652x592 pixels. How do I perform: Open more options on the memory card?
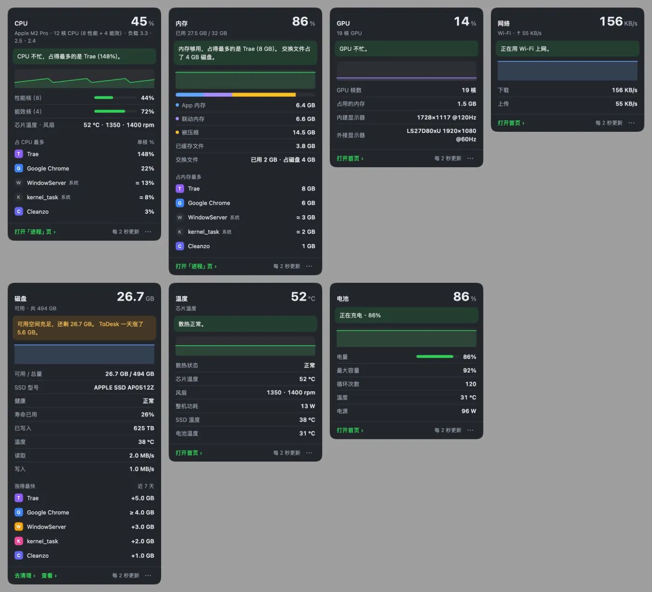(x=309, y=266)
